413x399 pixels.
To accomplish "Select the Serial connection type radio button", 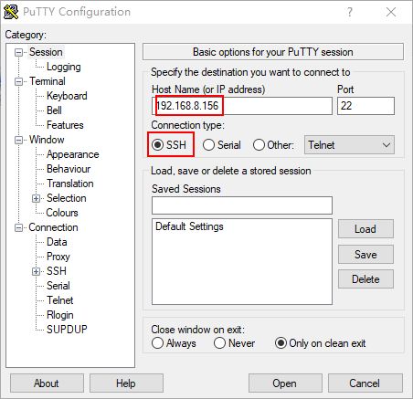I will pos(208,145).
